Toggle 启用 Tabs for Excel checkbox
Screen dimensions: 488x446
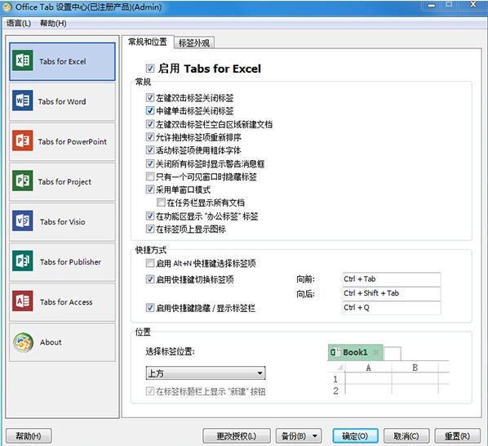[150, 69]
